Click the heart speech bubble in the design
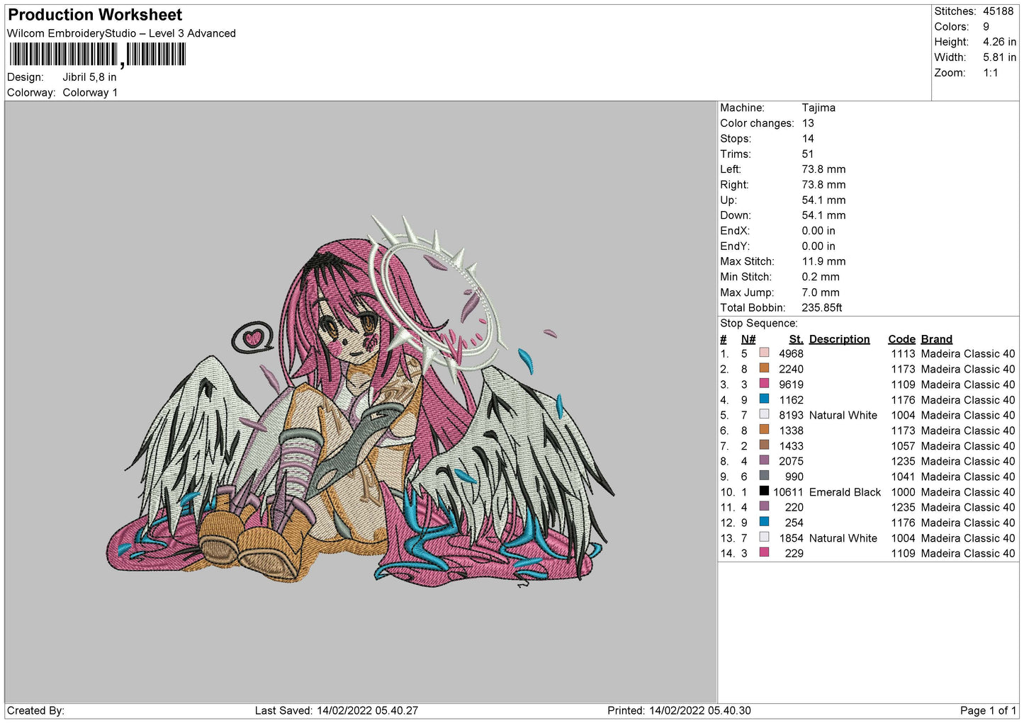The width and height of the screenshot is (1024, 723). point(253,337)
